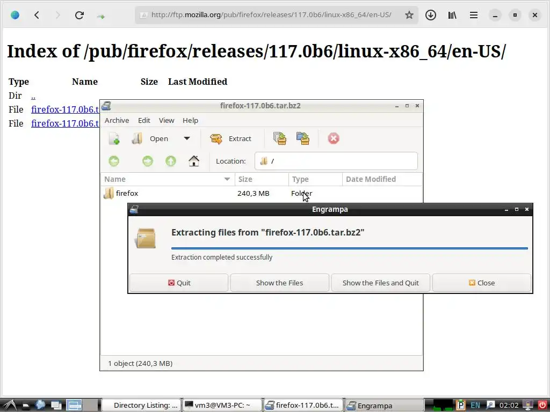Click the Engrampa taskbar button

point(384,406)
